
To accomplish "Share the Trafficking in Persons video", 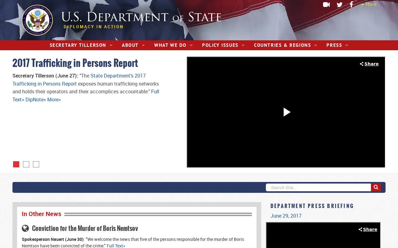I will tap(369, 64).
